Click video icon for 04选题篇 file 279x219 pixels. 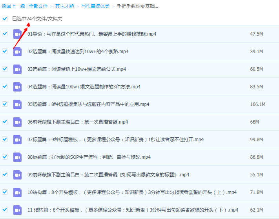click(17, 87)
